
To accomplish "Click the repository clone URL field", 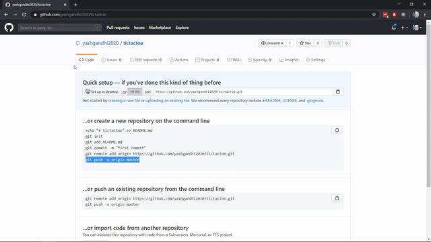I will [243, 92].
